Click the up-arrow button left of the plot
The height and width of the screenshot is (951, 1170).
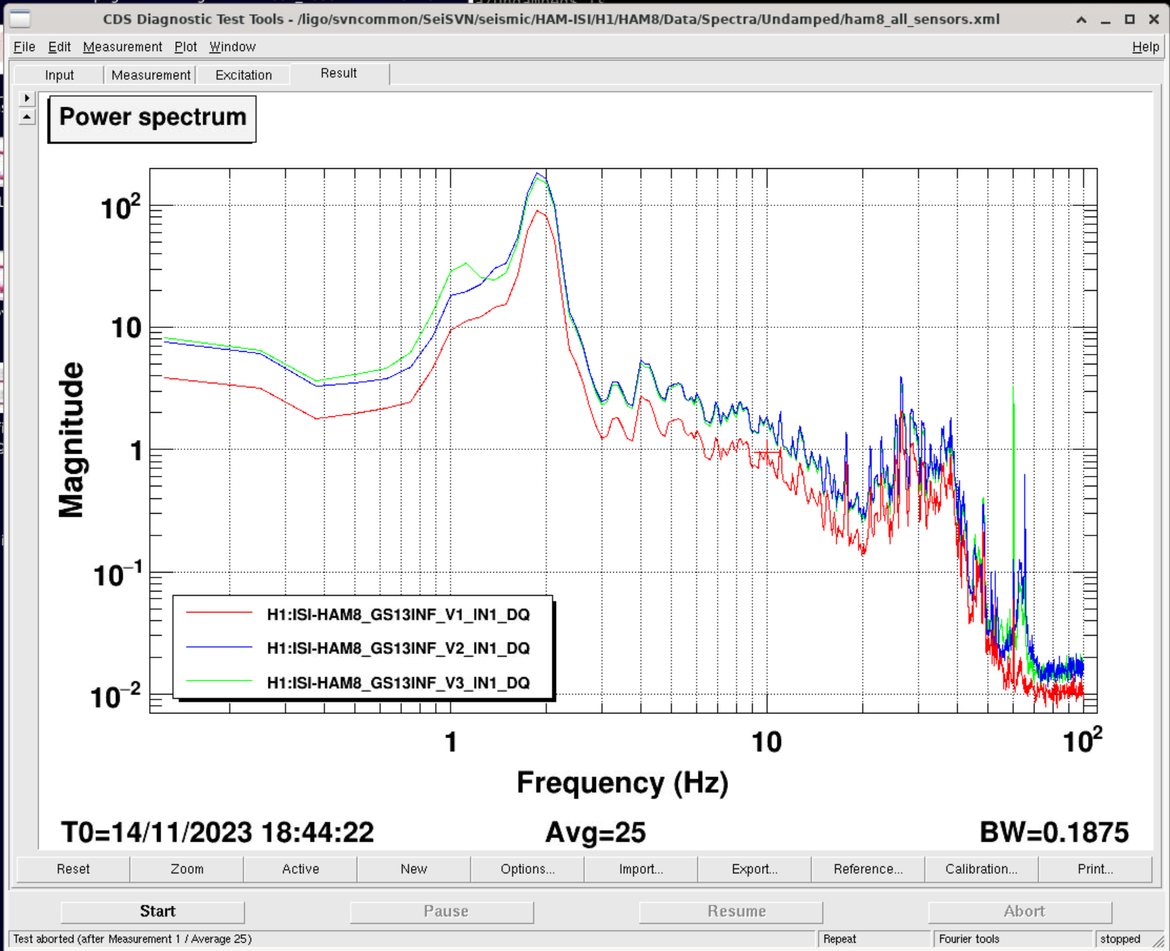27,117
